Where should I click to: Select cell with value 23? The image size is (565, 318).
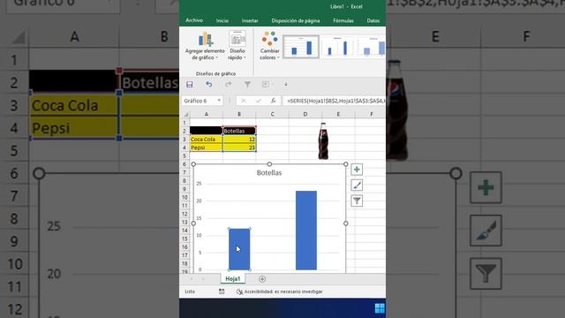click(239, 148)
